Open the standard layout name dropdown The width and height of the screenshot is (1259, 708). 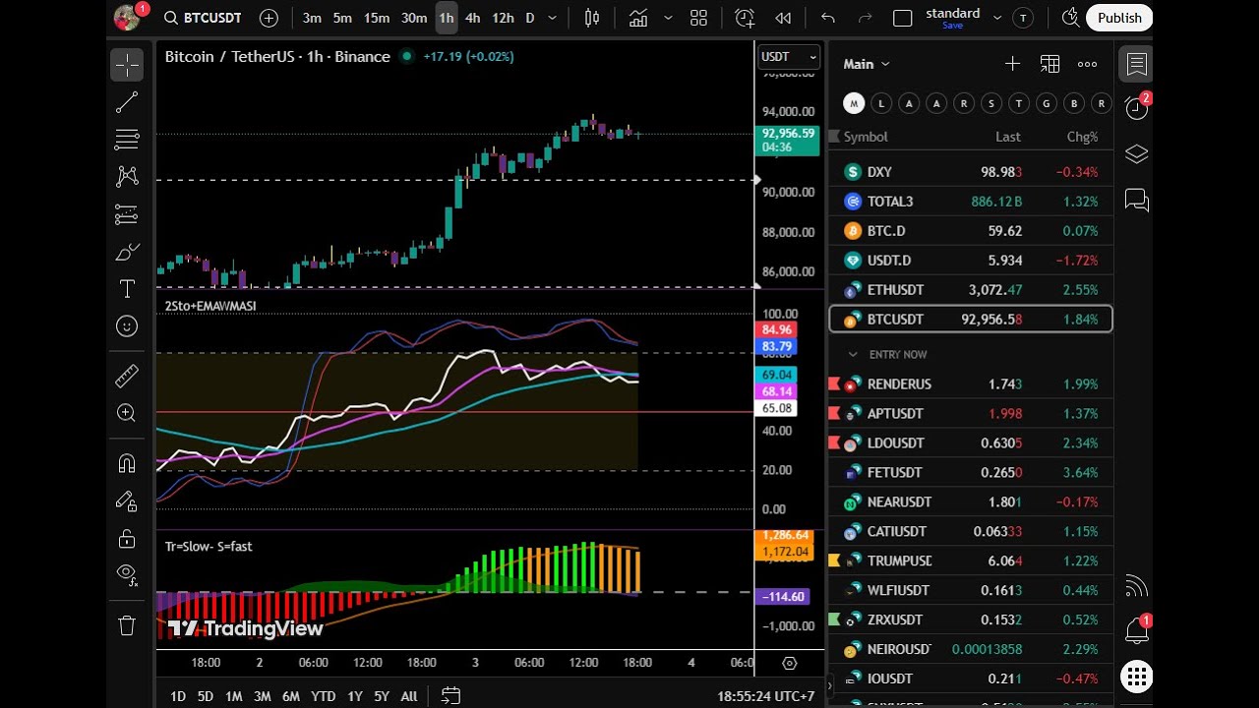[997, 18]
